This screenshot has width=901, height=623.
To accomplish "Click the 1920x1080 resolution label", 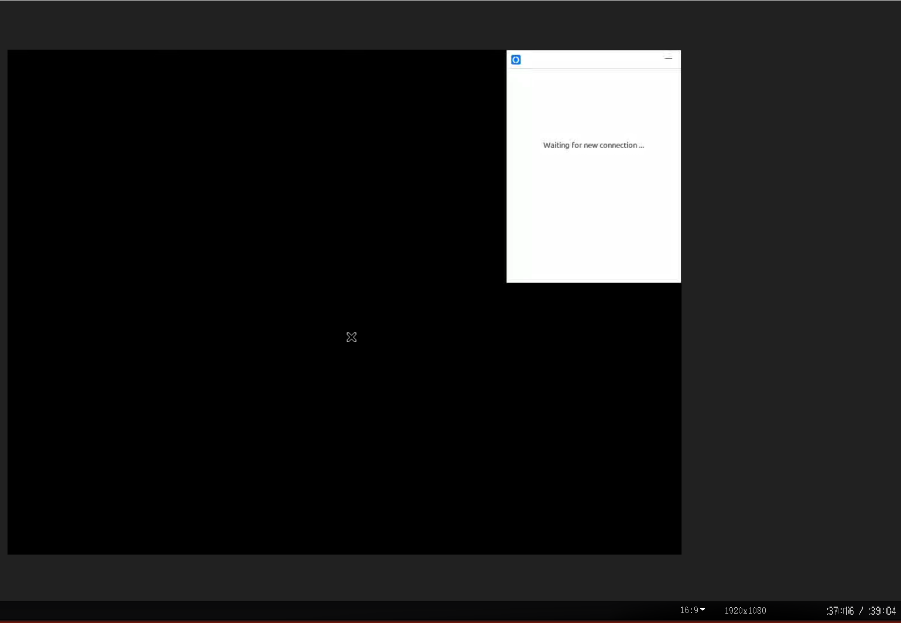I will [x=745, y=611].
